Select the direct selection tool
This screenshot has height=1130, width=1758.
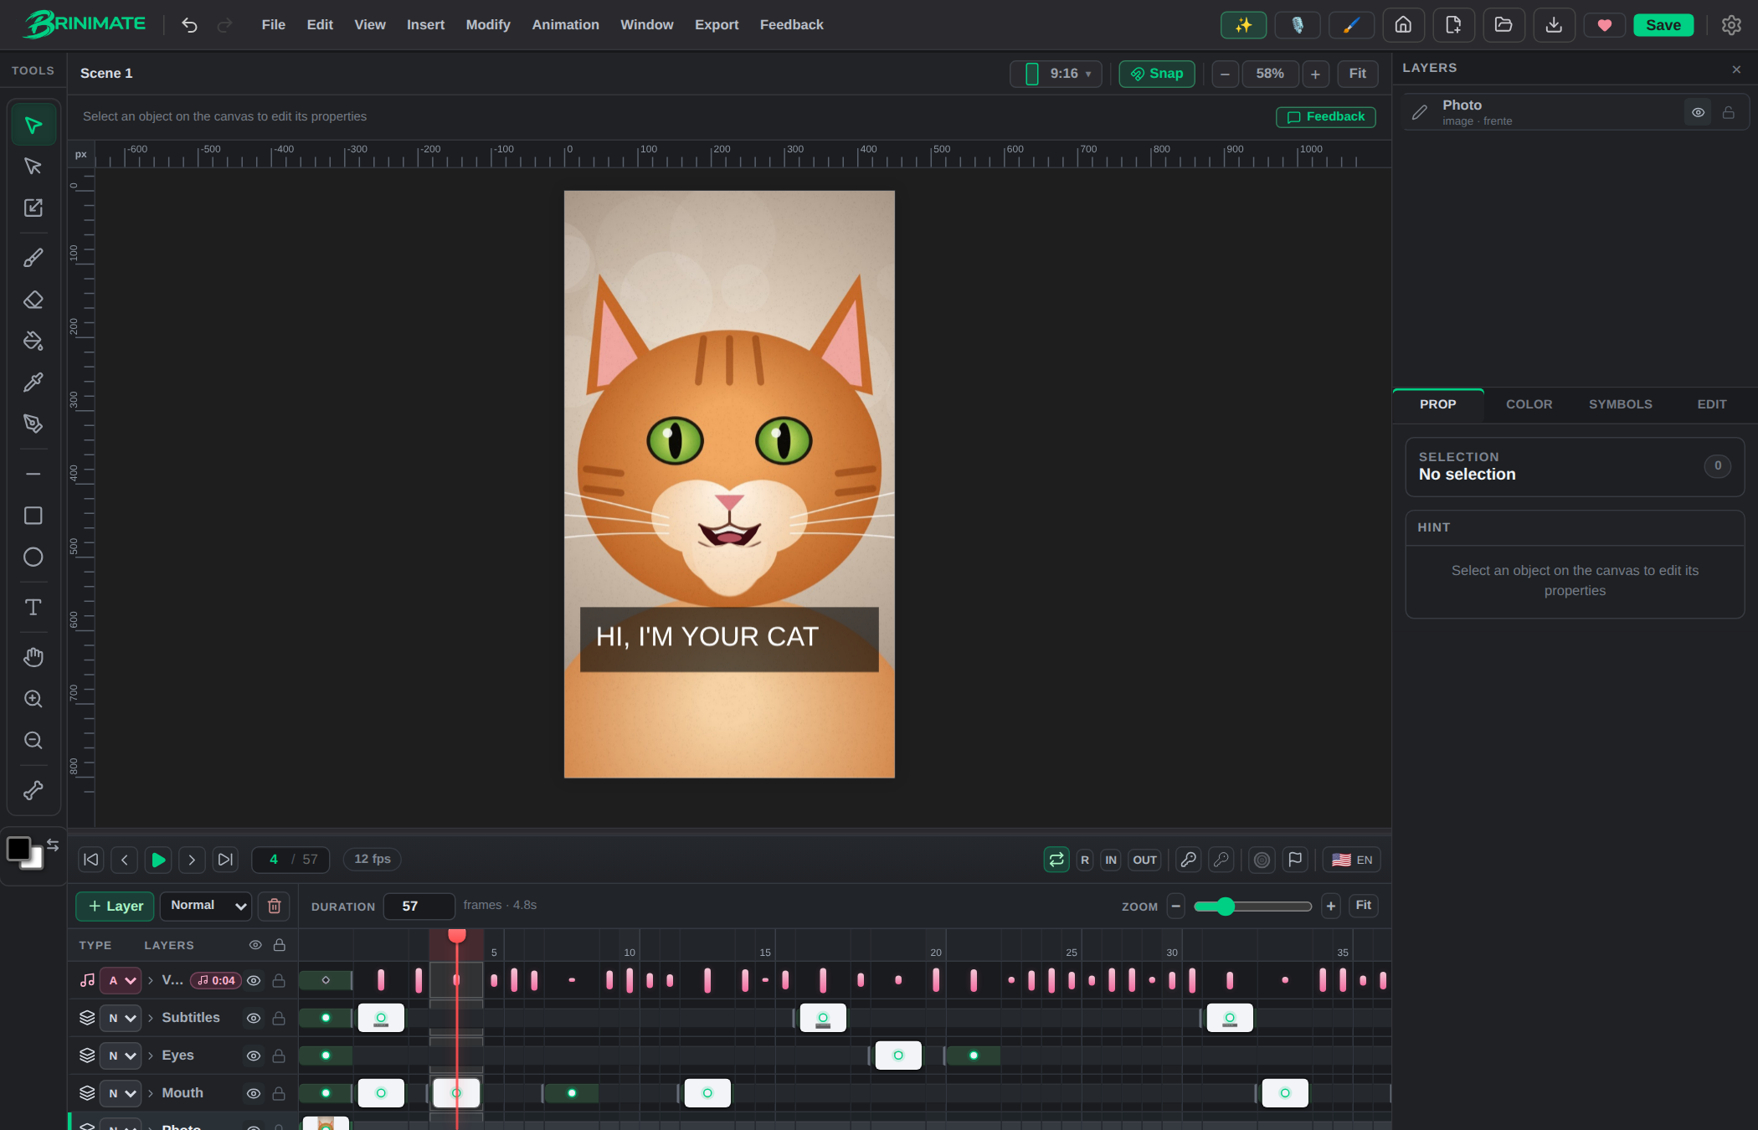click(33, 167)
